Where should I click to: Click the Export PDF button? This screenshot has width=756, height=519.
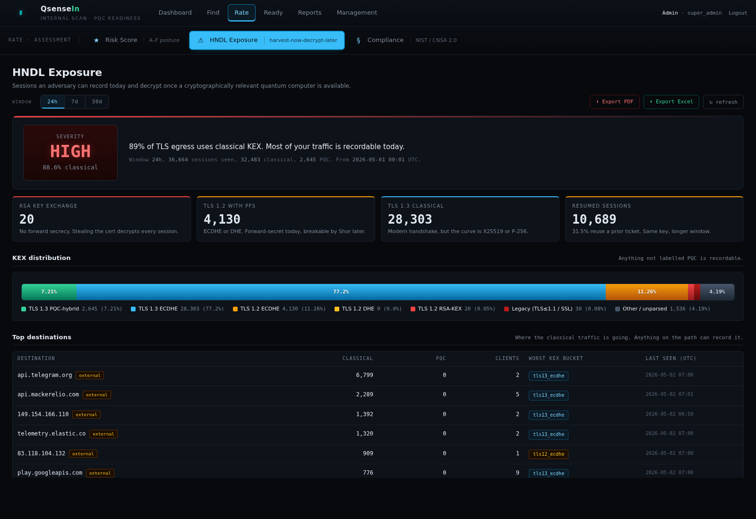pos(614,102)
